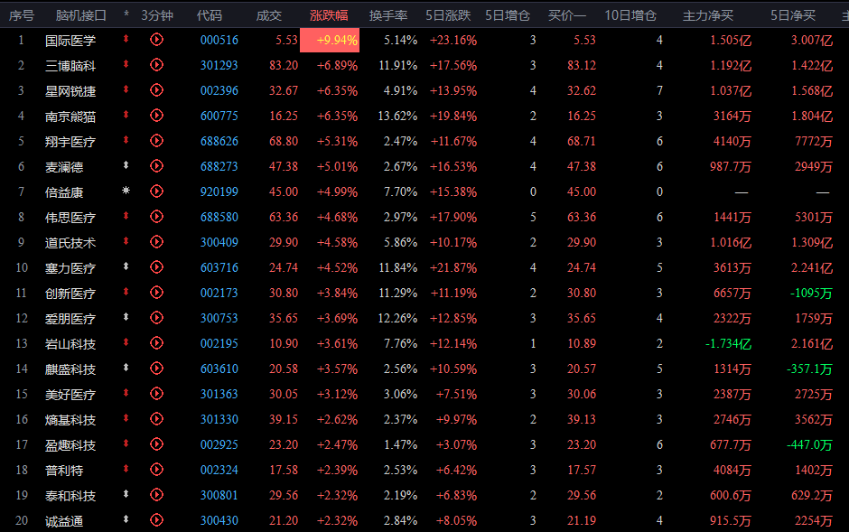Image resolution: width=849 pixels, height=532 pixels.
Task: Open the 3-minute chart icon for 岩山科技
Action: pos(156,343)
